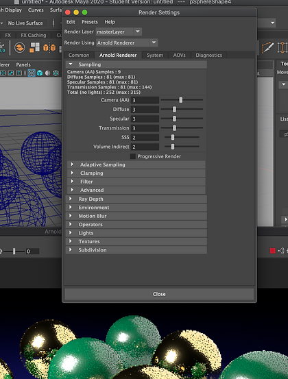This screenshot has height=379, width=288.
Task: Click the Mirror two-orange-cubes shelf icon in Maya
Action: pyautogui.click(x=49, y=47)
